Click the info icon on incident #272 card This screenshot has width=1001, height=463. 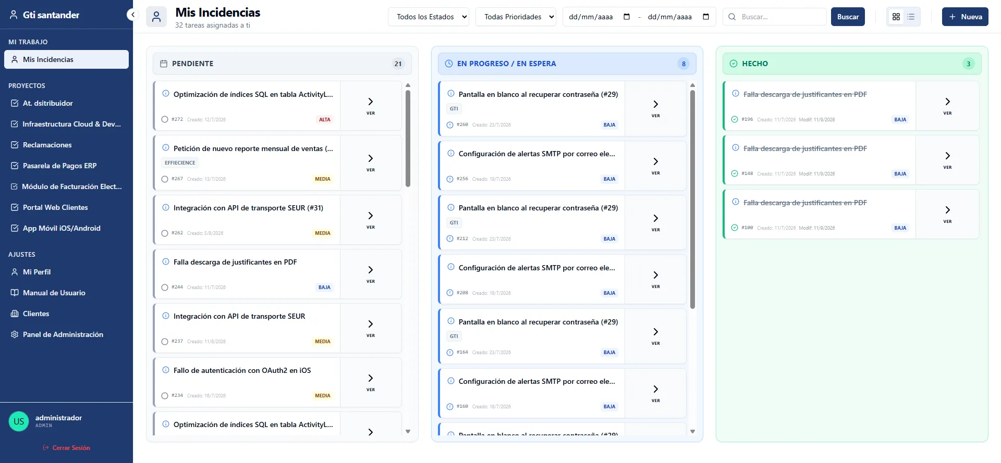166,94
